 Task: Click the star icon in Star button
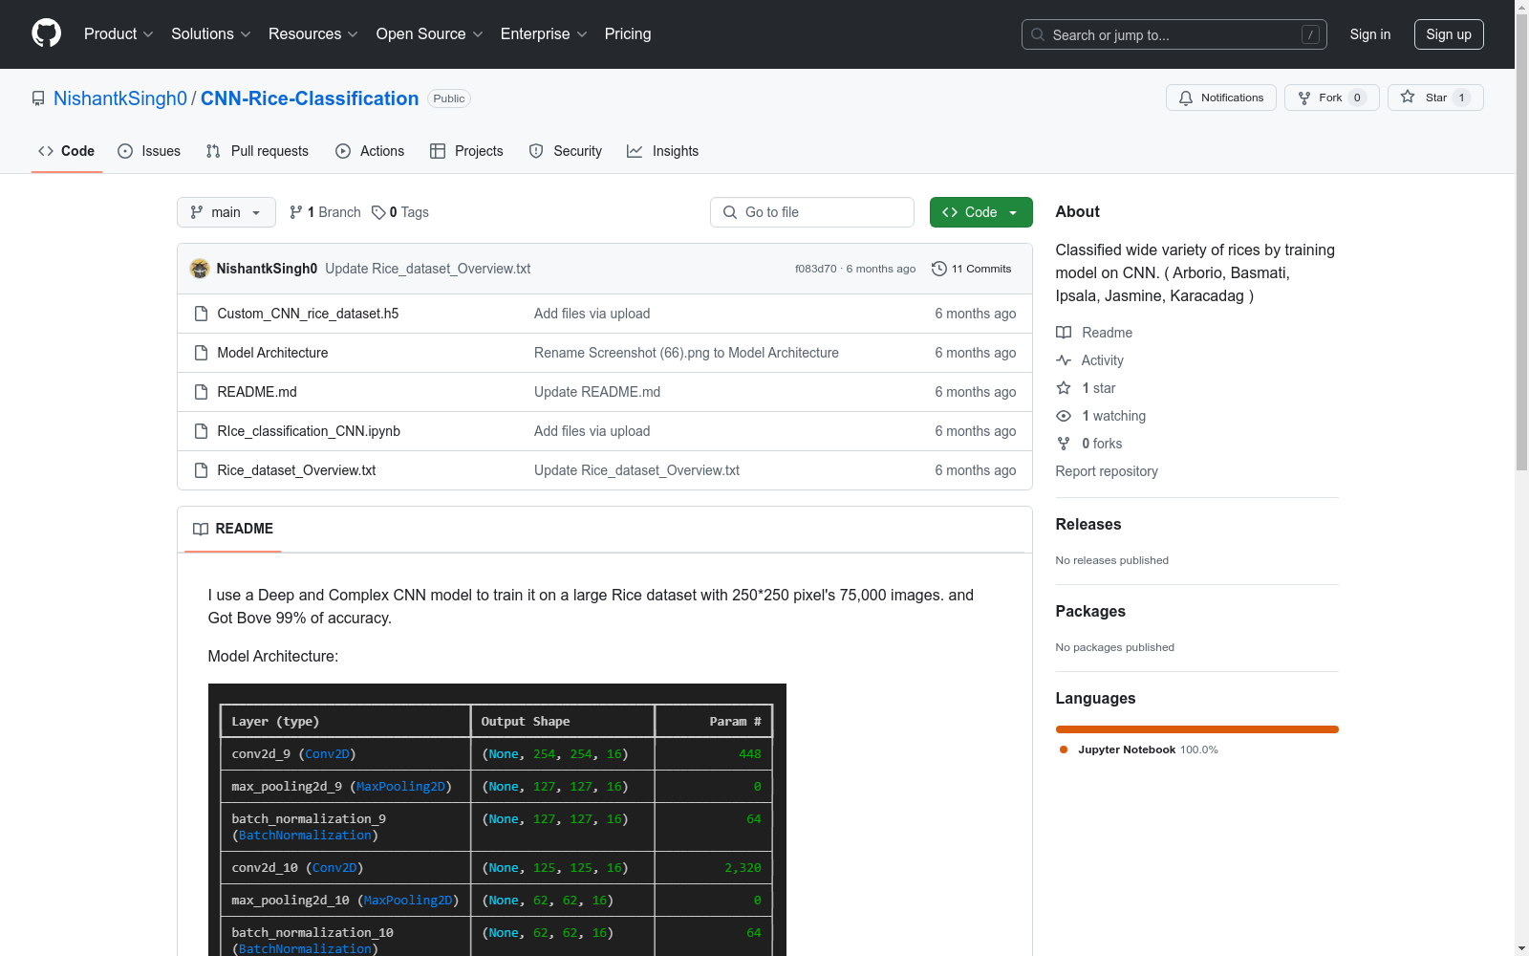click(1408, 97)
